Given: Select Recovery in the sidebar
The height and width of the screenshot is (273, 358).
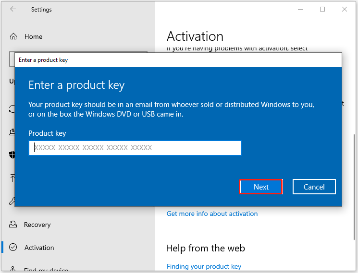Looking at the screenshot, I should (37, 225).
